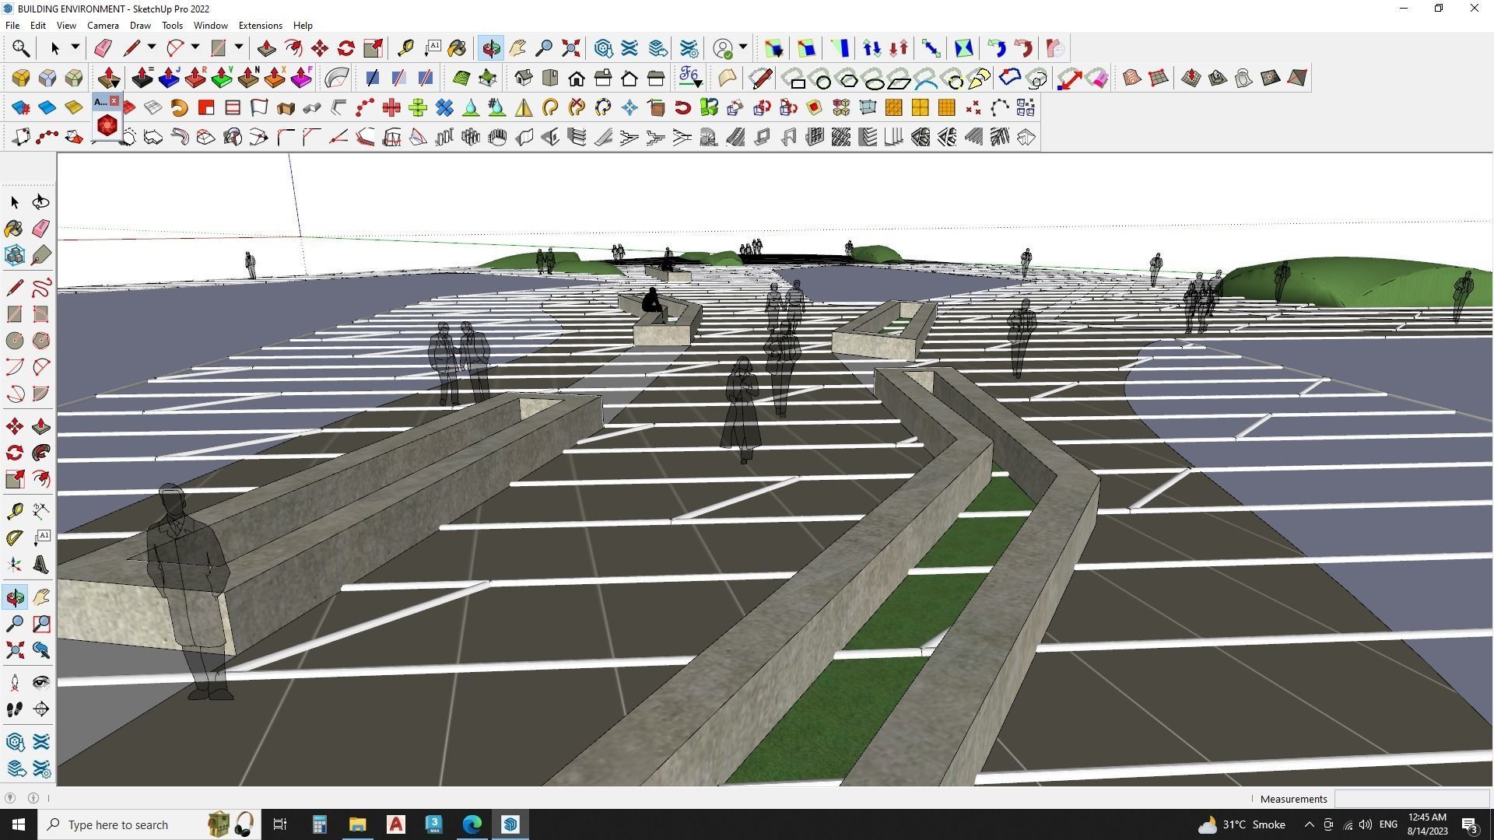
Task: Close the small floating toolbar
Action: (x=114, y=101)
